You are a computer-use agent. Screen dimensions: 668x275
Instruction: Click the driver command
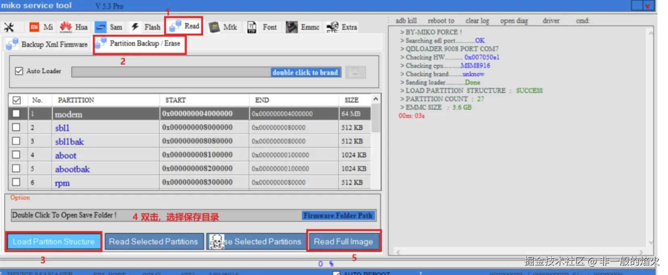[x=551, y=21]
